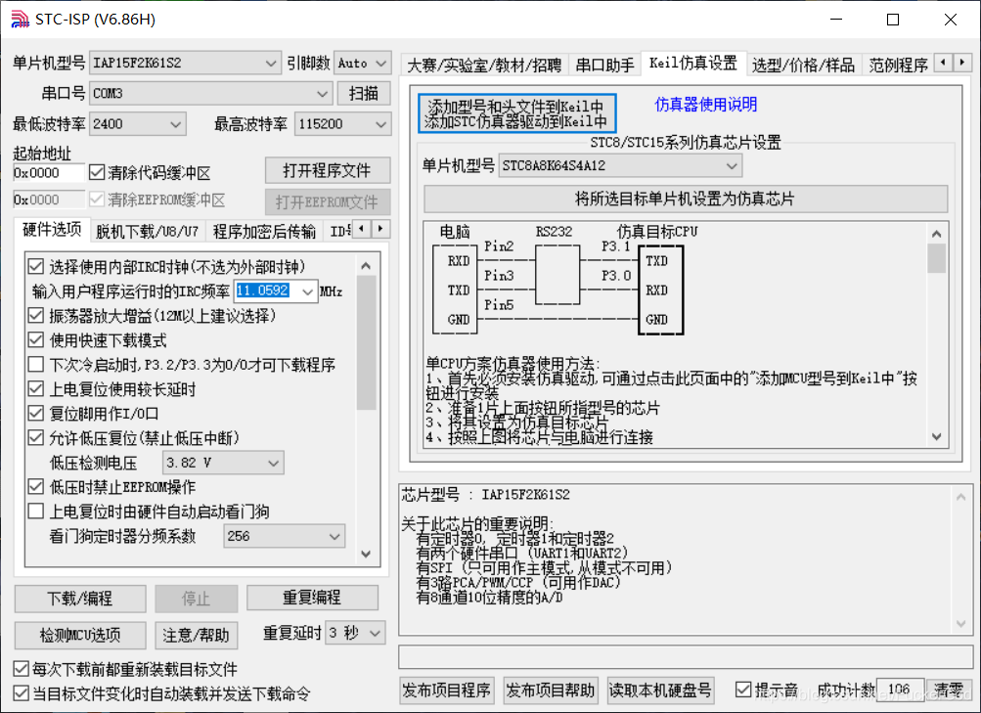
Task: Toggle internal IRC clock selection checkbox
Action: tap(35, 266)
